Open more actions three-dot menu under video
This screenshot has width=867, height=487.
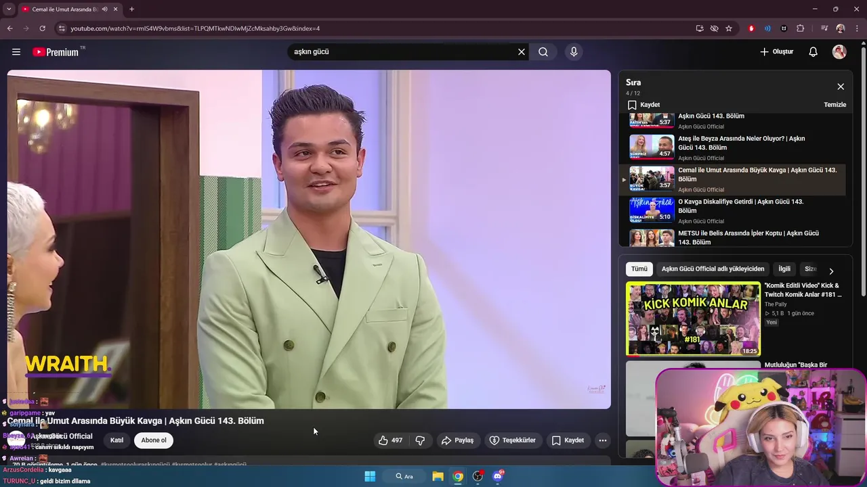tap(602, 440)
